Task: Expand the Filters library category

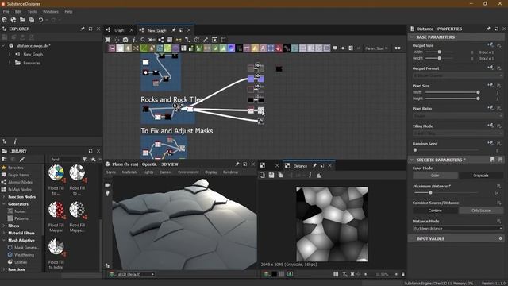Action: click(3, 226)
